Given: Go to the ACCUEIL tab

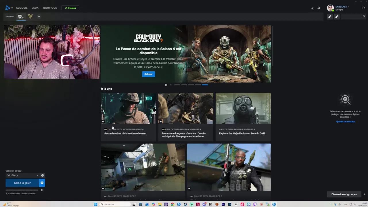Looking at the screenshot, I should pos(22,8).
